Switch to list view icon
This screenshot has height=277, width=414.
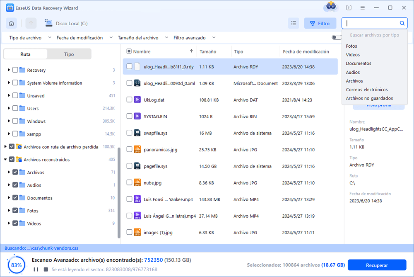(294, 23)
